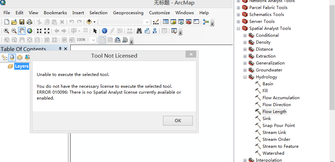335x162 pixels.
Task: Open the ArcToolbox window icon
Action: (x=188, y=22)
